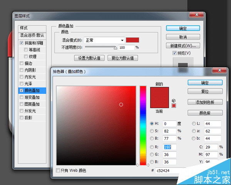Select the H: hue radio button
231x185 pixels.
click(152, 123)
